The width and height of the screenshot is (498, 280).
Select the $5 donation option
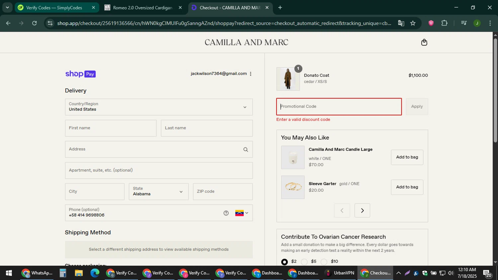click(x=304, y=262)
